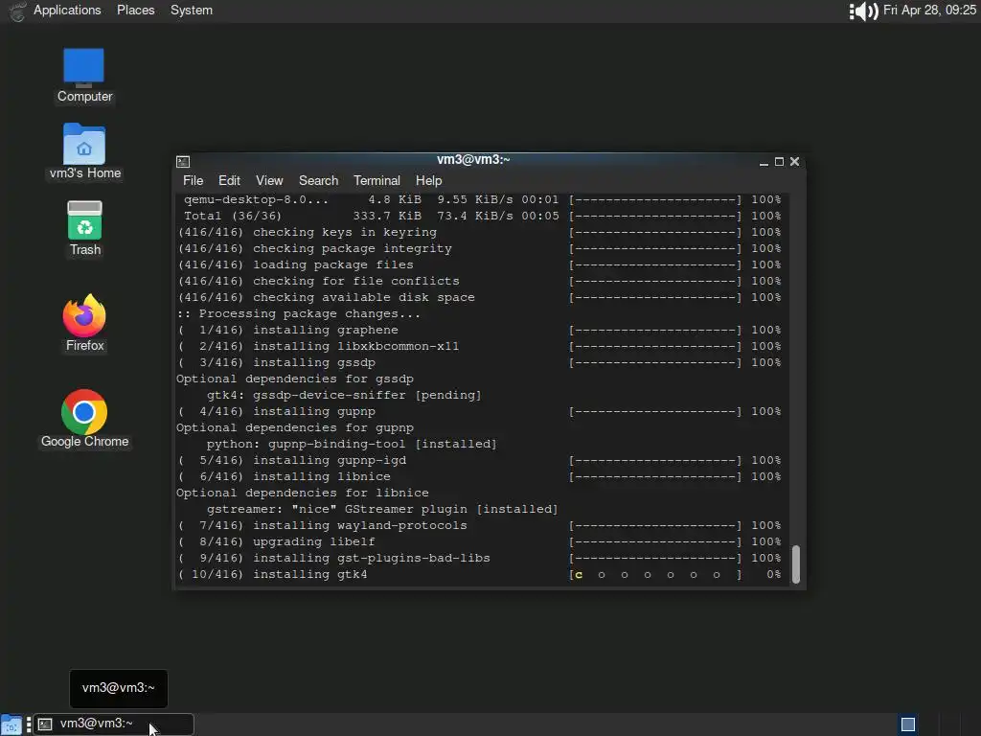Click the MATE logo icon beside Applications
The height and width of the screenshot is (736, 981).
[x=17, y=11]
